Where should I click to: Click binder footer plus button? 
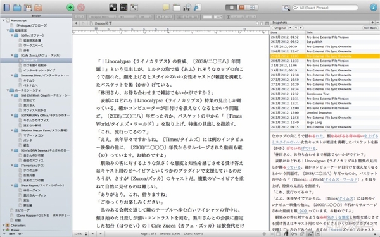tap(4, 234)
